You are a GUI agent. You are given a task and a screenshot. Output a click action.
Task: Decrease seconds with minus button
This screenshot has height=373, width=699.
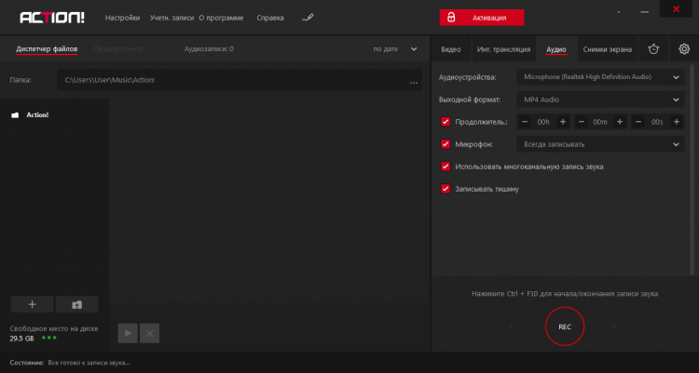[638, 122]
